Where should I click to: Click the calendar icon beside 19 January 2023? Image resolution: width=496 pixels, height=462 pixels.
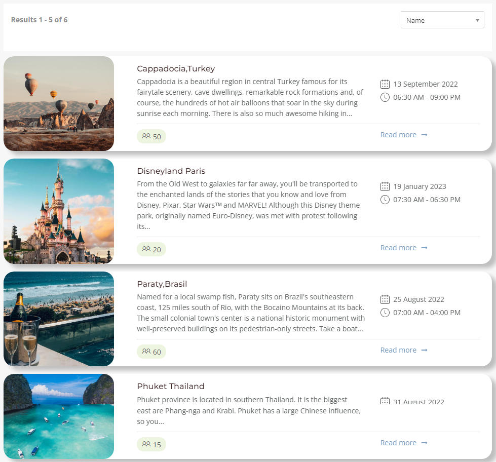tap(385, 186)
